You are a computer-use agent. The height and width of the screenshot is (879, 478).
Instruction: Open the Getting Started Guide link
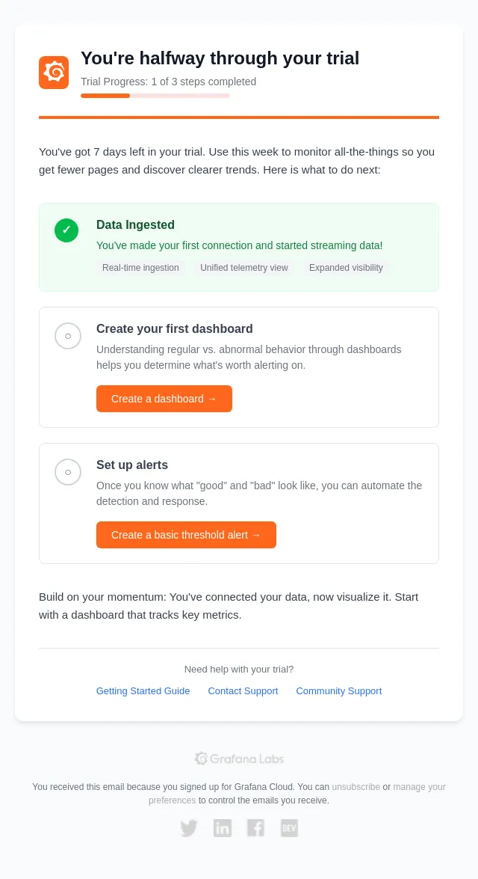click(x=143, y=690)
